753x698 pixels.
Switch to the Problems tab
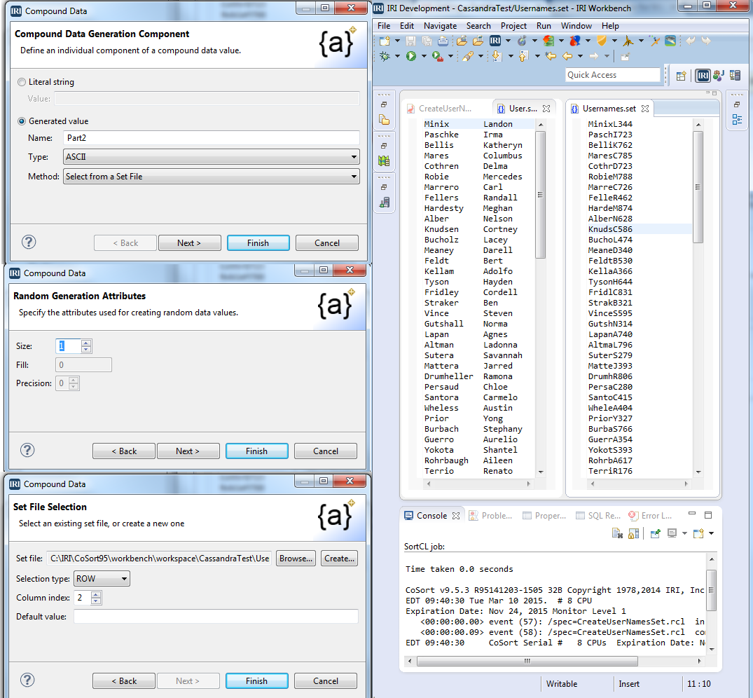[490, 516]
